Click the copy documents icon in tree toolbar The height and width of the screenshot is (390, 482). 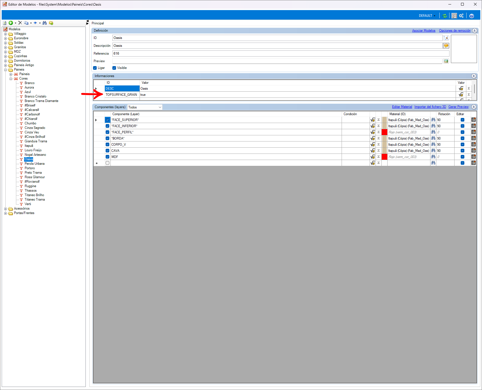coord(26,23)
